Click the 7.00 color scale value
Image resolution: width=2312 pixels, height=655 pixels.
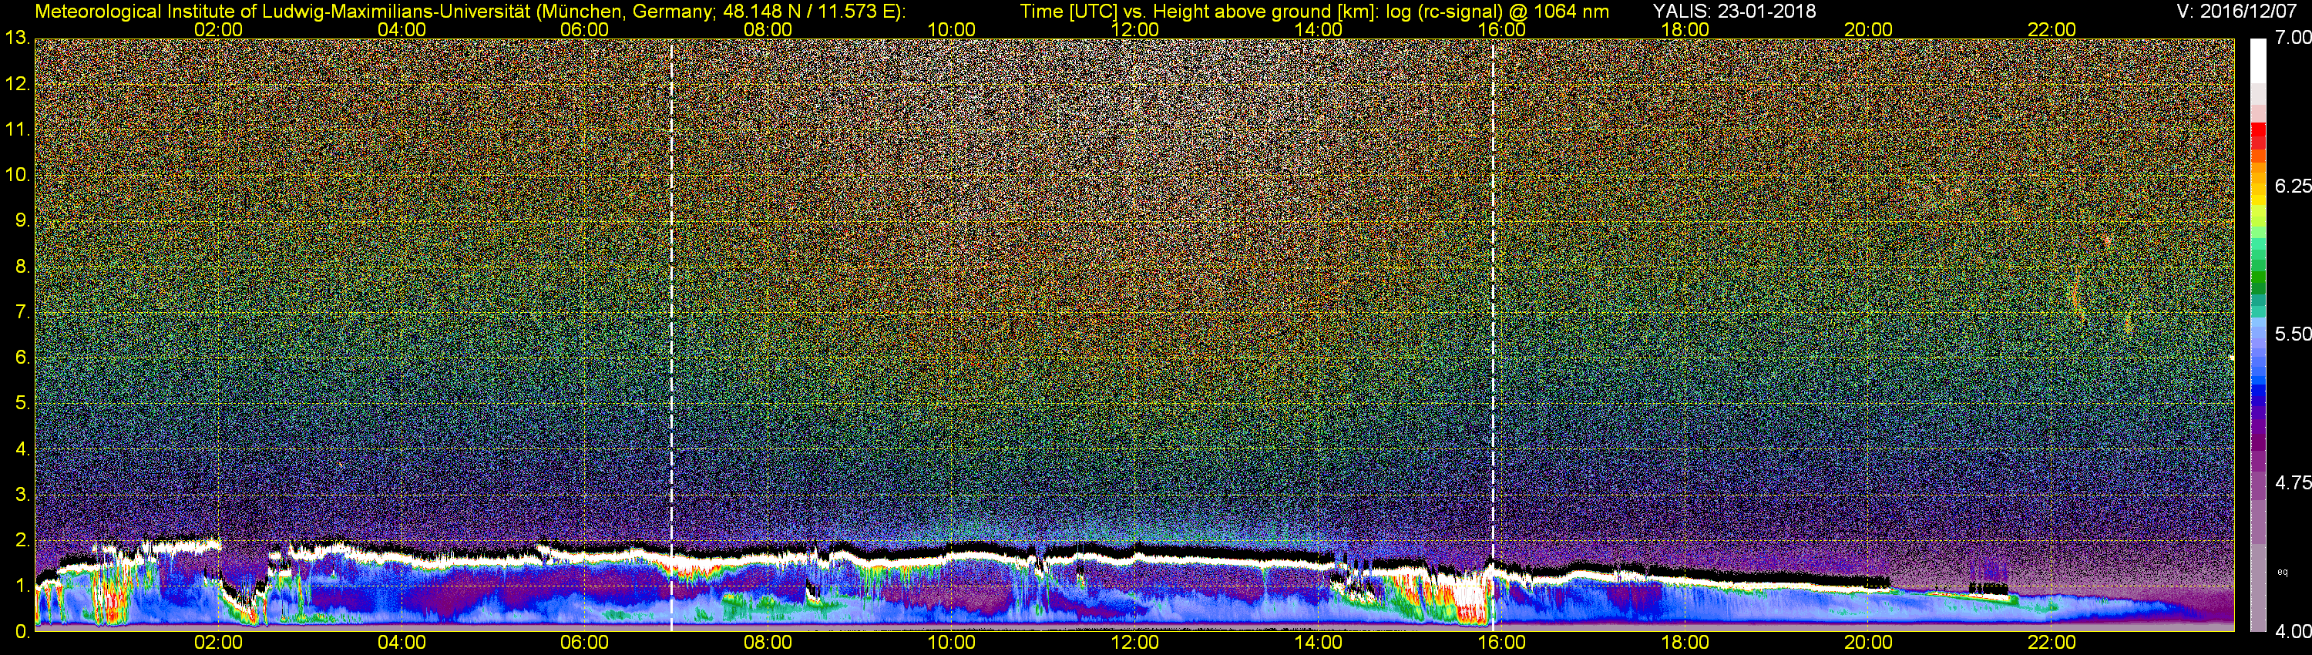coord(2292,38)
